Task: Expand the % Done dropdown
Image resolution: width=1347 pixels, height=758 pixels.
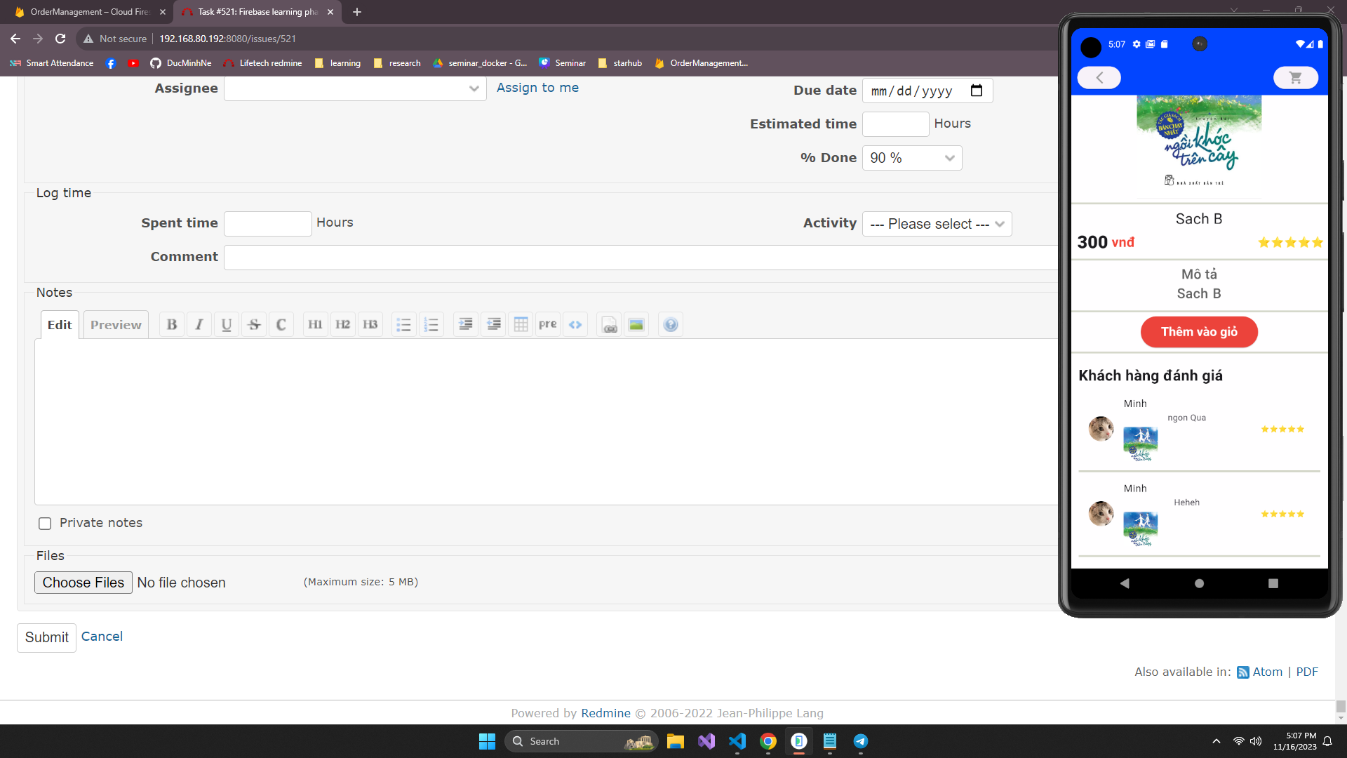Action: click(x=911, y=158)
